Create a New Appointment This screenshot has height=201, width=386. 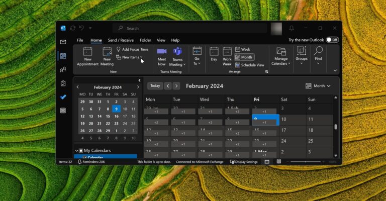87,57
